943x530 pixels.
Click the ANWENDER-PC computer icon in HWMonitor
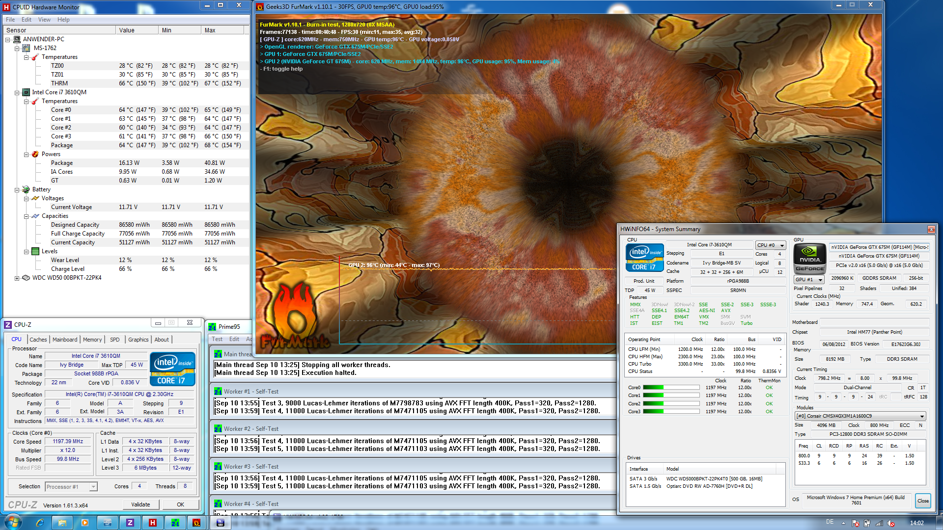tap(17, 39)
